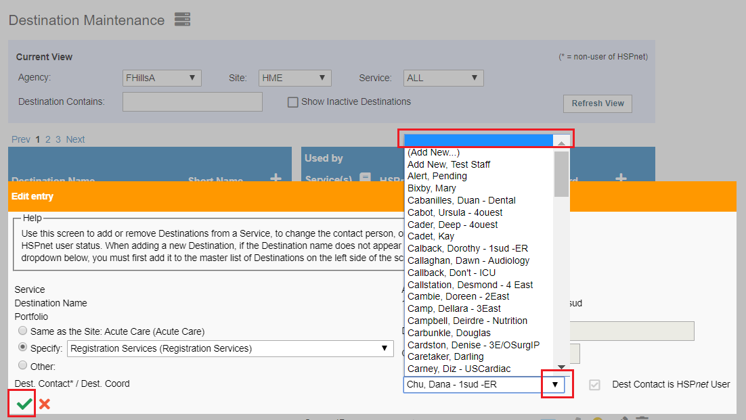The height and width of the screenshot is (420, 746).
Task: Choose '(Add New...)' list option
Action: point(433,152)
